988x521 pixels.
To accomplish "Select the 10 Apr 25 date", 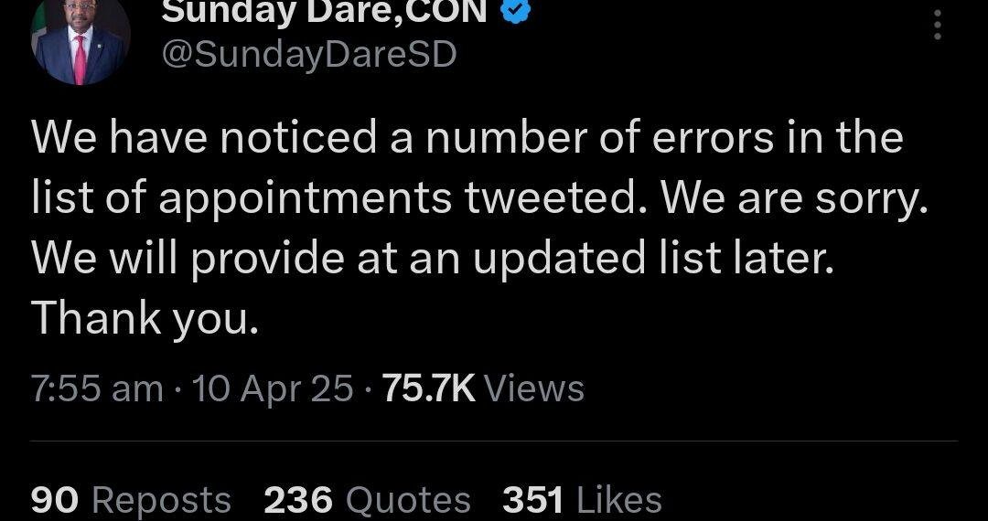I will click(272, 388).
